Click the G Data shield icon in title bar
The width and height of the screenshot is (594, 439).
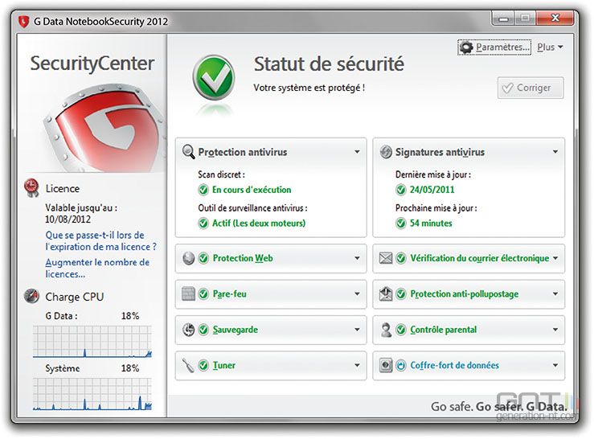(23, 21)
